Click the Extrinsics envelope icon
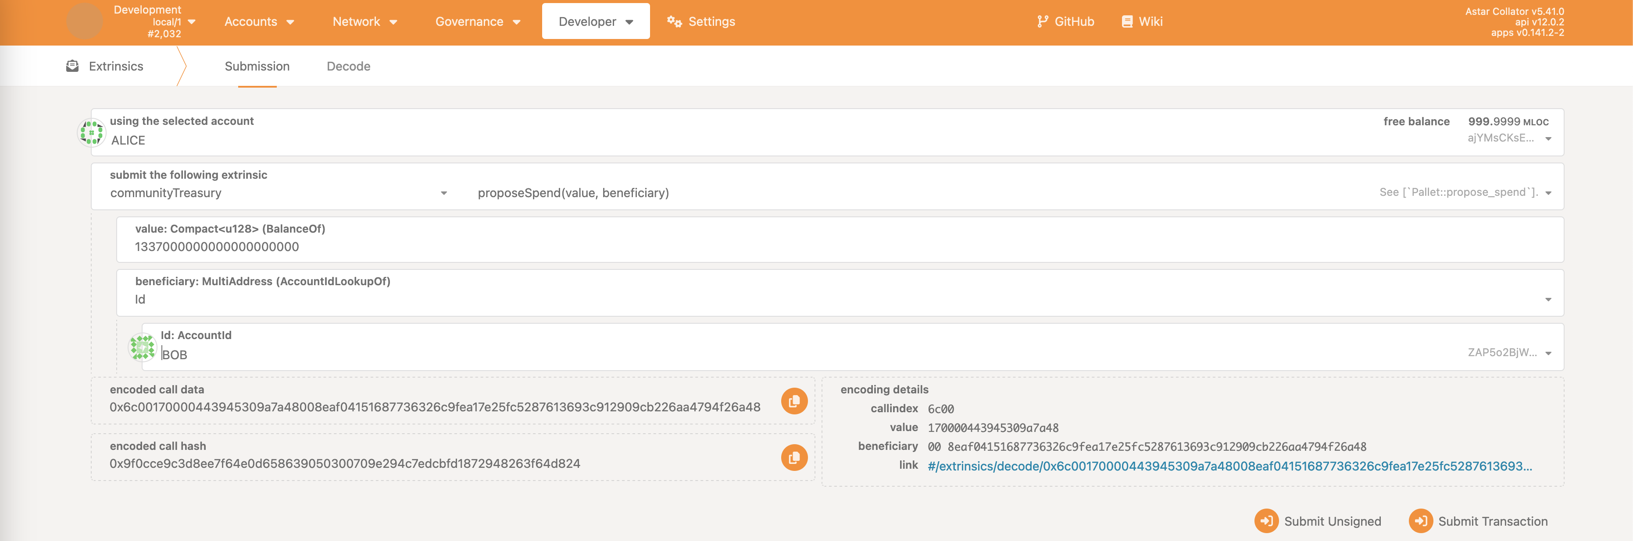Screen dimensions: 1633x541 point(72,66)
